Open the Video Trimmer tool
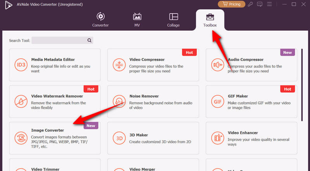This screenshot has height=171, width=310. 45,169
